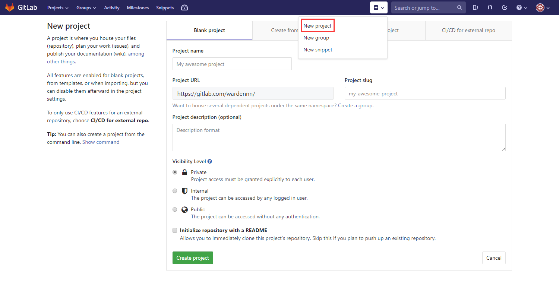Open the Merge requests icon in the navbar

click(490, 7)
